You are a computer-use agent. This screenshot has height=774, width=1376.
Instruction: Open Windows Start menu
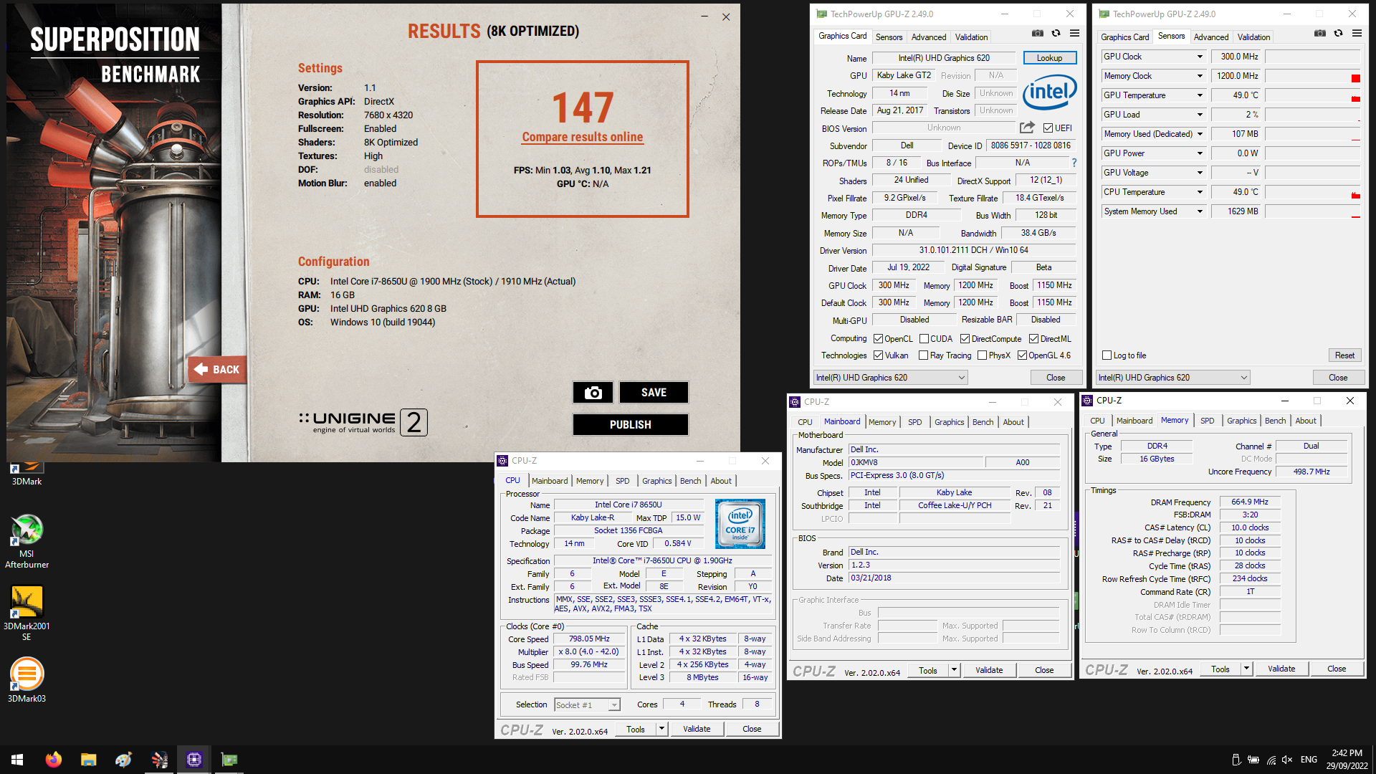[17, 760]
